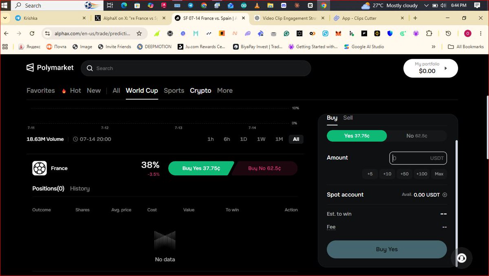Show hidden system tray icons

(x=427, y=6)
